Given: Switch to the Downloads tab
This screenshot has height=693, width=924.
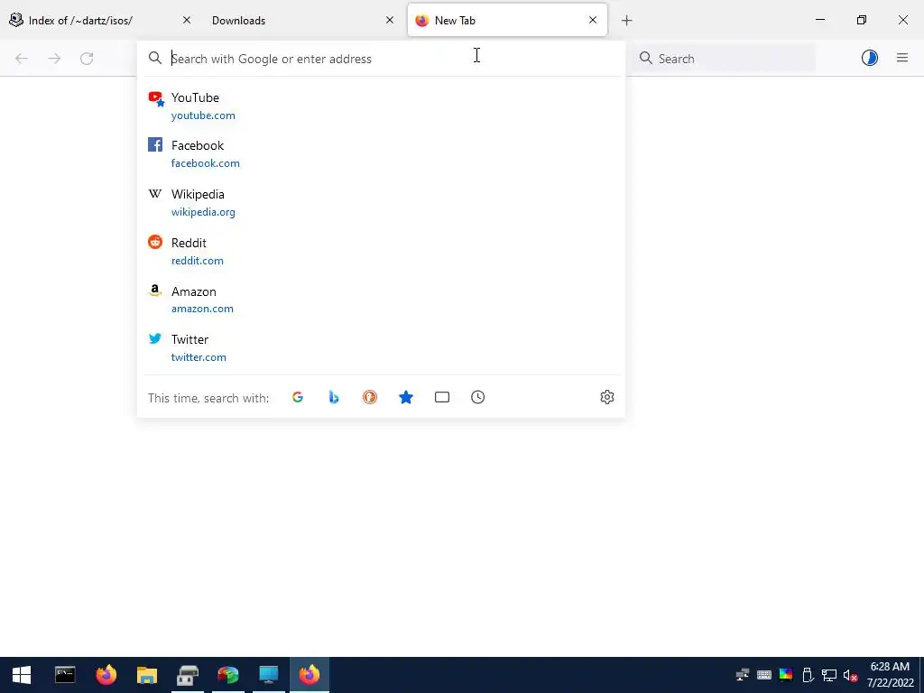Looking at the screenshot, I should pyautogui.click(x=301, y=21).
